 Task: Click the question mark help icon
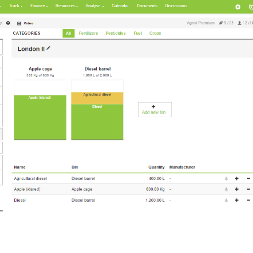coord(8,23)
